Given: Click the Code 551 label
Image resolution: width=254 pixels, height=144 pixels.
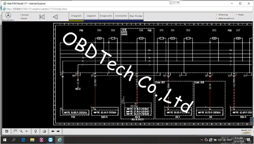Looking at the screenshot, I should point(160,83).
